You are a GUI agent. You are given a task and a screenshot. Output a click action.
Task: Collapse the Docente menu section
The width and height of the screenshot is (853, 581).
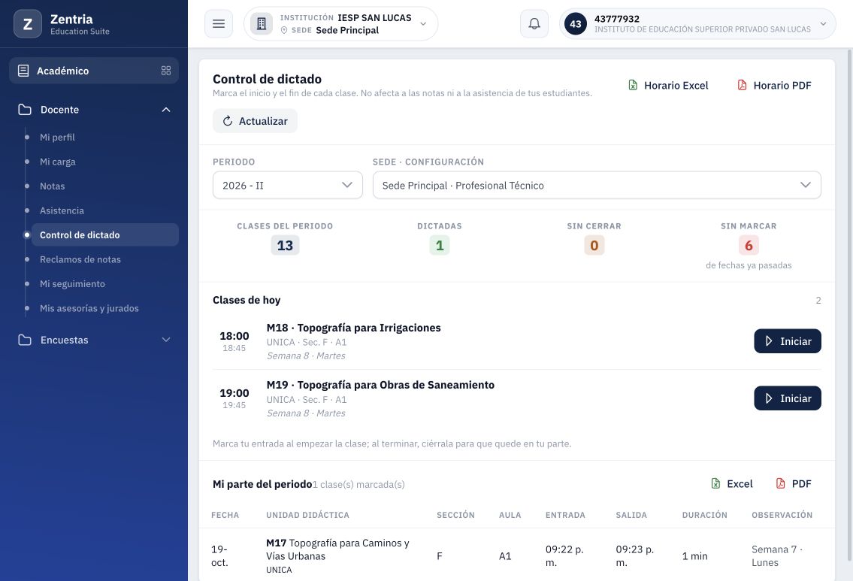point(166,109)
